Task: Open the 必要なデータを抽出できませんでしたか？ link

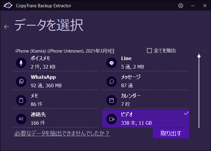Action: (x=62, y=133)
